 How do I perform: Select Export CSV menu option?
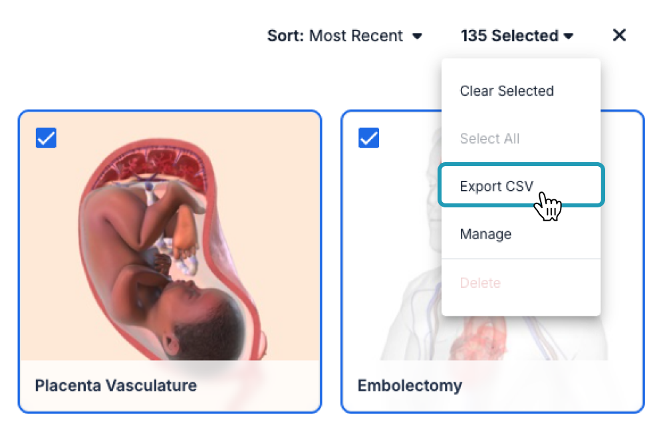pyautogui.click(x=521, y=185)
